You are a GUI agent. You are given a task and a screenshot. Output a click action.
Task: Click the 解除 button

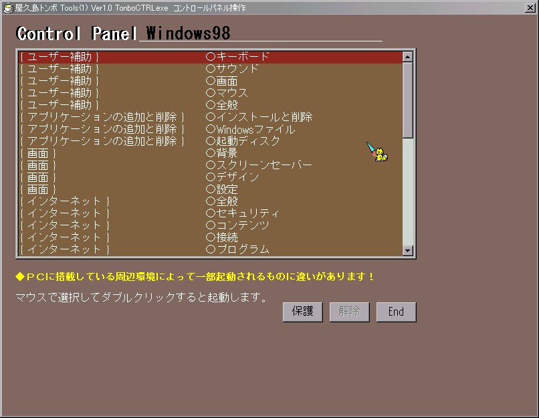[350, 312]
